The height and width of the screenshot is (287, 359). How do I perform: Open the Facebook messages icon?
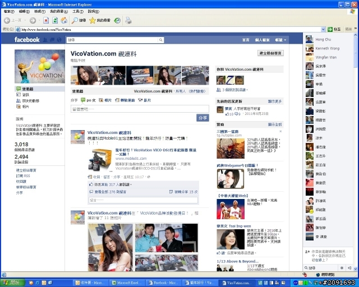(x=52, y=40)
